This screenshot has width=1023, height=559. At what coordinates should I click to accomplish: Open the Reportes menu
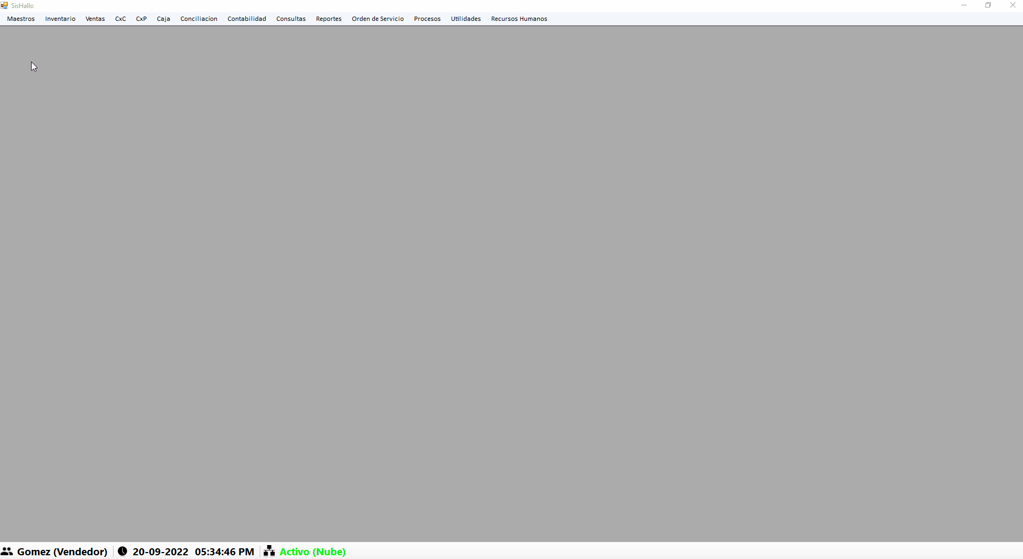point(329,19)
